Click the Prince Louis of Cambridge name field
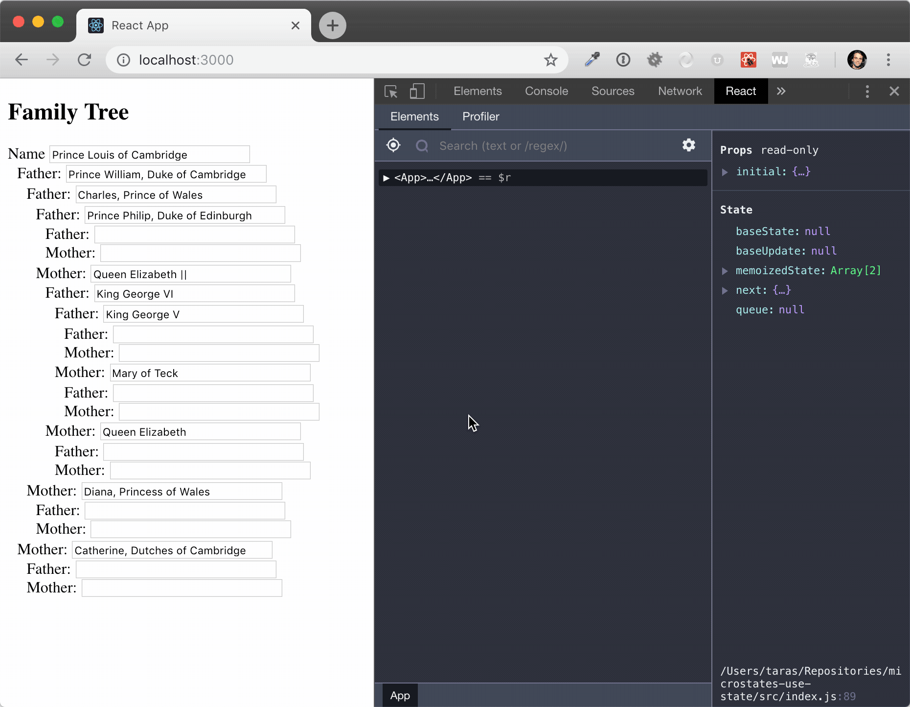The width and height of the screenshot is (910, 707). pos(150,154)
